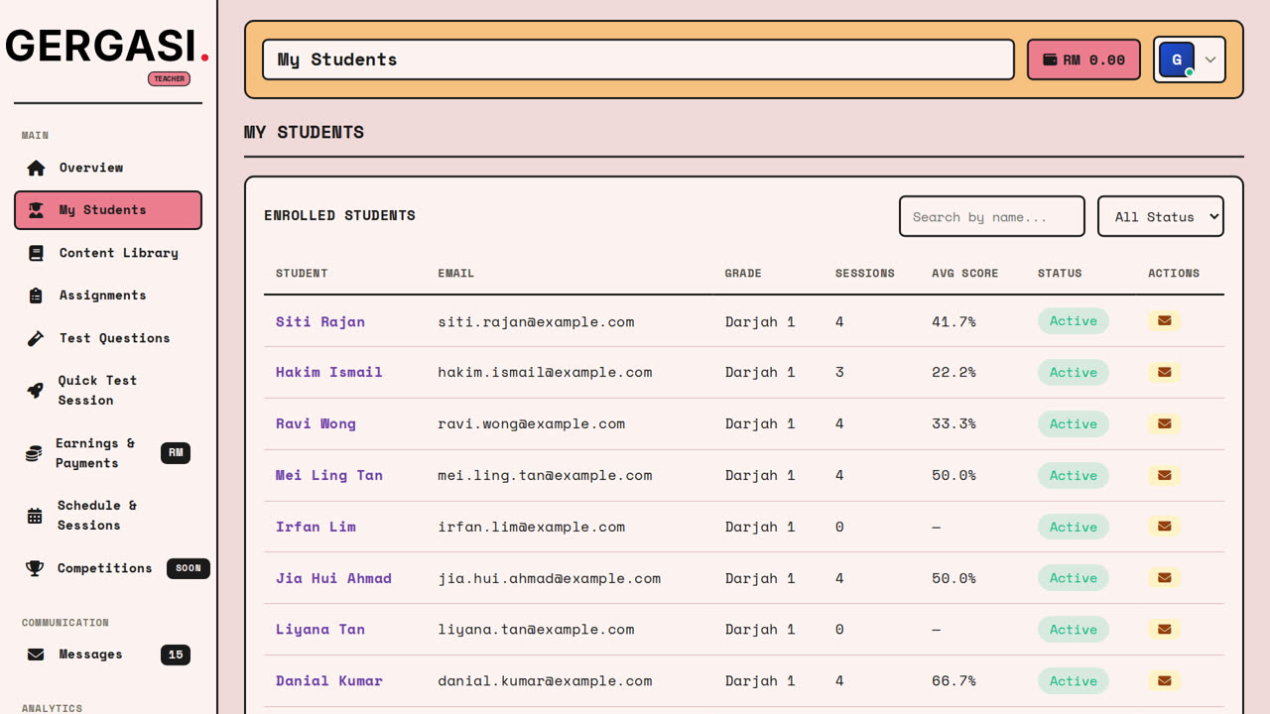Click the Earnings & Payments coins icon
The width and height of the screenshot is (1270, 714).
pos(34,453)
